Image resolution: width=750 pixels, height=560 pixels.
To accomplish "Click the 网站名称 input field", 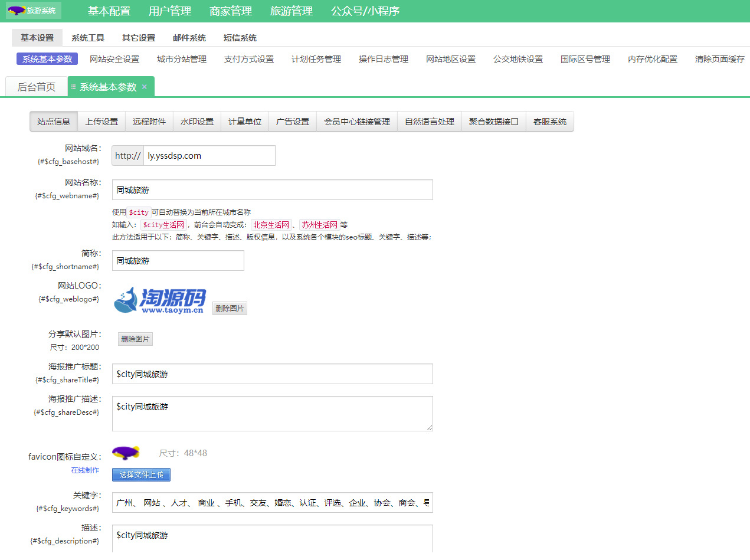I will click(x=273, y=190).
